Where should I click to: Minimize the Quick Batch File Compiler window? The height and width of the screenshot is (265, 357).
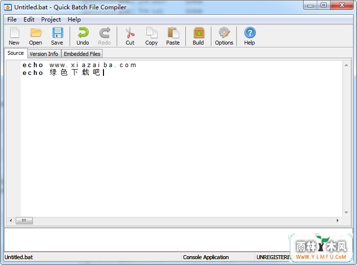[x=310, y=5]
